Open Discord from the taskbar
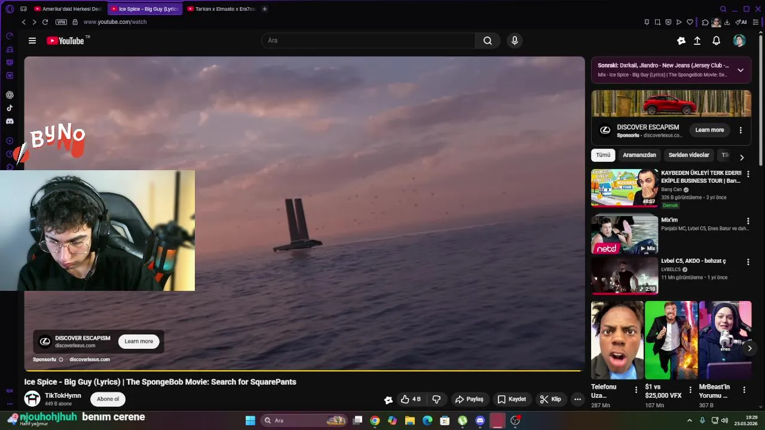 [x=480, y=420]
